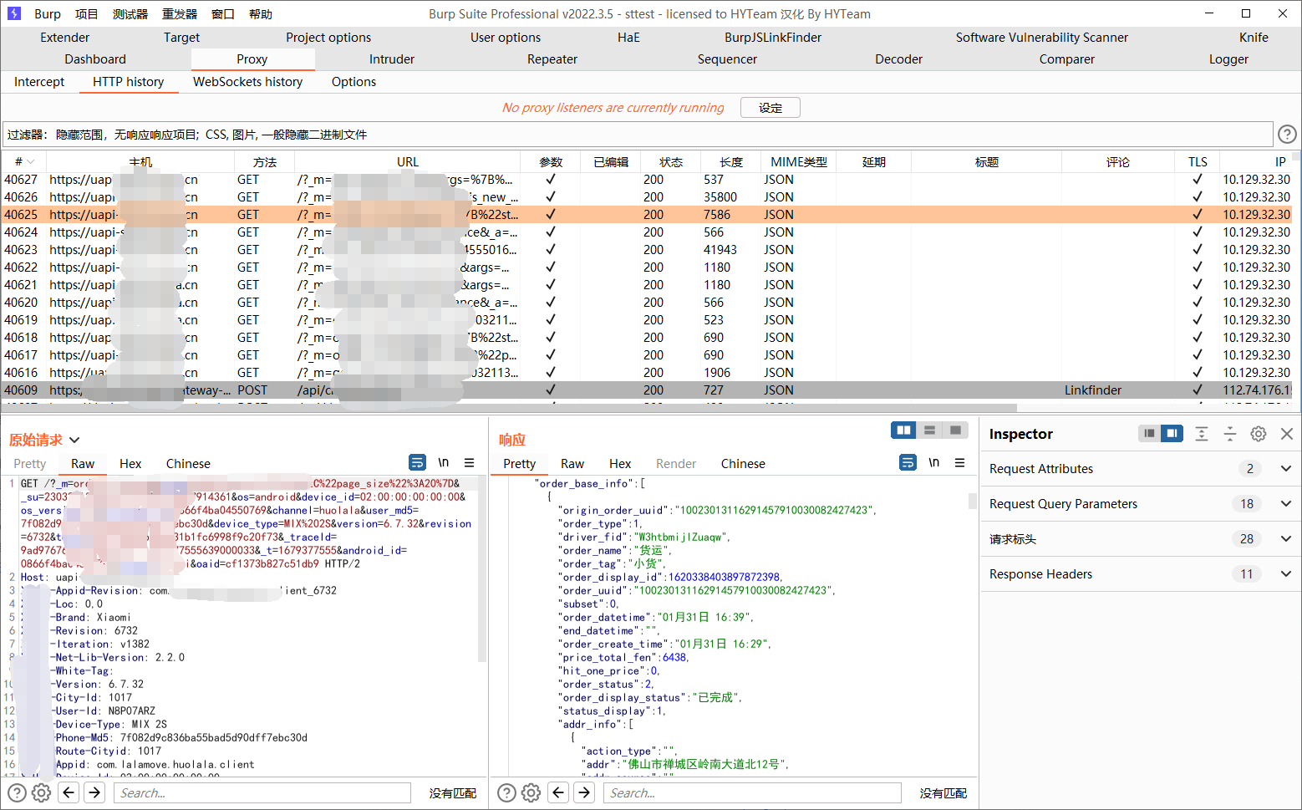Open request editor hamburger menu

pos(470,462)
